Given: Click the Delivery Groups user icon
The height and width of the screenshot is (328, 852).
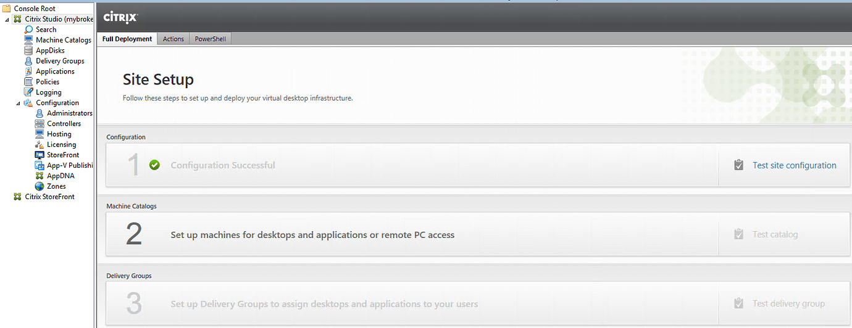Looking at the screenshot, I should point(28,61).
